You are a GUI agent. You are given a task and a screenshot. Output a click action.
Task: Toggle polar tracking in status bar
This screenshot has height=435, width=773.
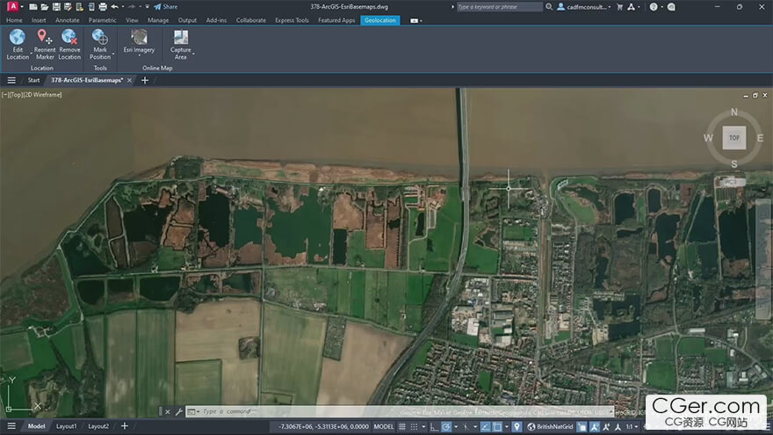click(x=446, y=426)
